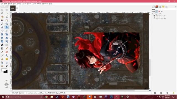This screenshot has width=177, height=99.
Task: Select the Paths tool
Action: coord(7,20)
